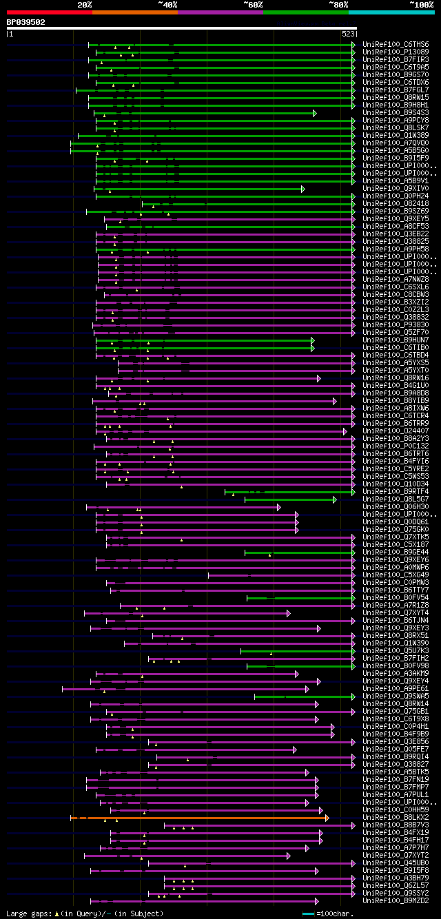441x919 pixels.
Task: Open hit UniRef100_B8YIB9
Action: pos(396,400)
